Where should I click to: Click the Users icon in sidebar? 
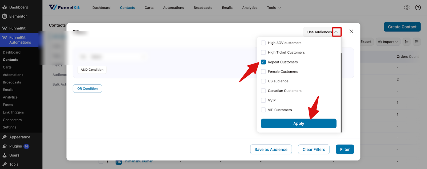5,155
